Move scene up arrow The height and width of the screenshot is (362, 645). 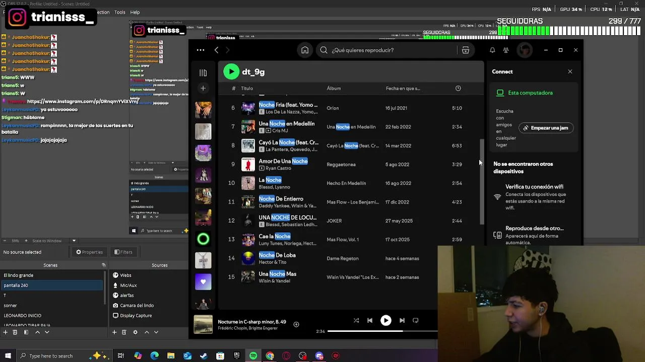(37, 332)
